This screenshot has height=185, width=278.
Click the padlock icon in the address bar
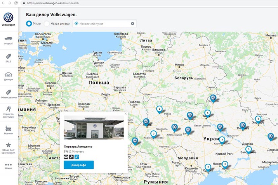24,3
